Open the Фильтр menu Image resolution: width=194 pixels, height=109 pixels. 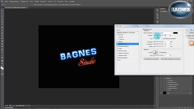point(50,2)
